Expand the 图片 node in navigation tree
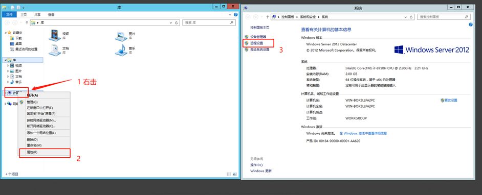482x195 pixels. coord(9,71)
